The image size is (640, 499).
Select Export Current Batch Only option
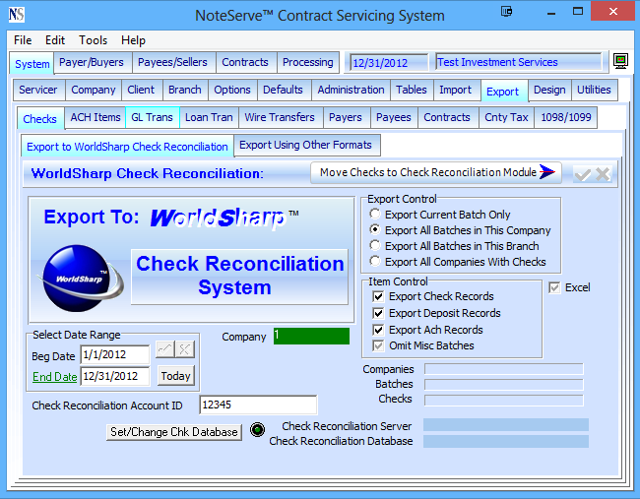click(x=375, y=215)
